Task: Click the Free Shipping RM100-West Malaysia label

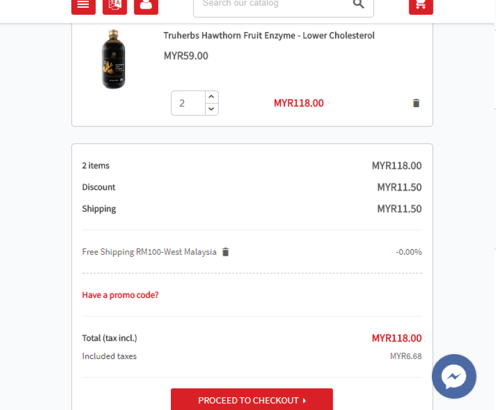Action: [149, 252]
